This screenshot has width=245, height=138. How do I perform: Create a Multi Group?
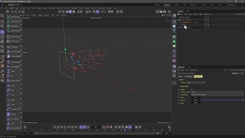[14, 41]
